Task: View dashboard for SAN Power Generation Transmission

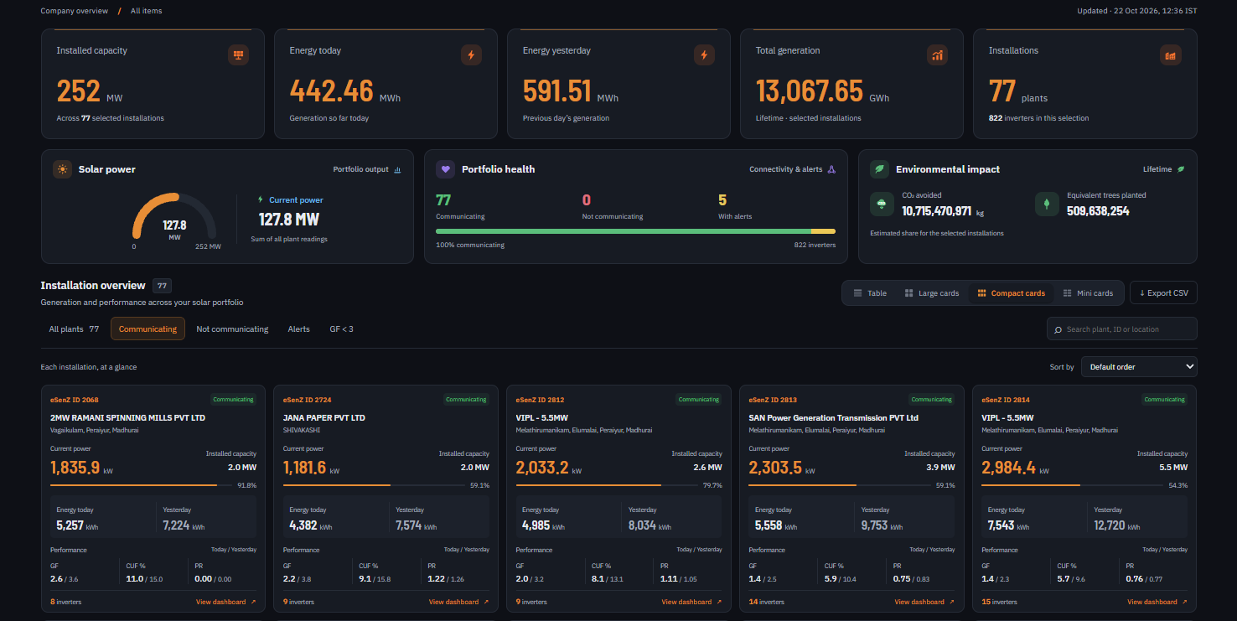Action: [x=924, y=602]
